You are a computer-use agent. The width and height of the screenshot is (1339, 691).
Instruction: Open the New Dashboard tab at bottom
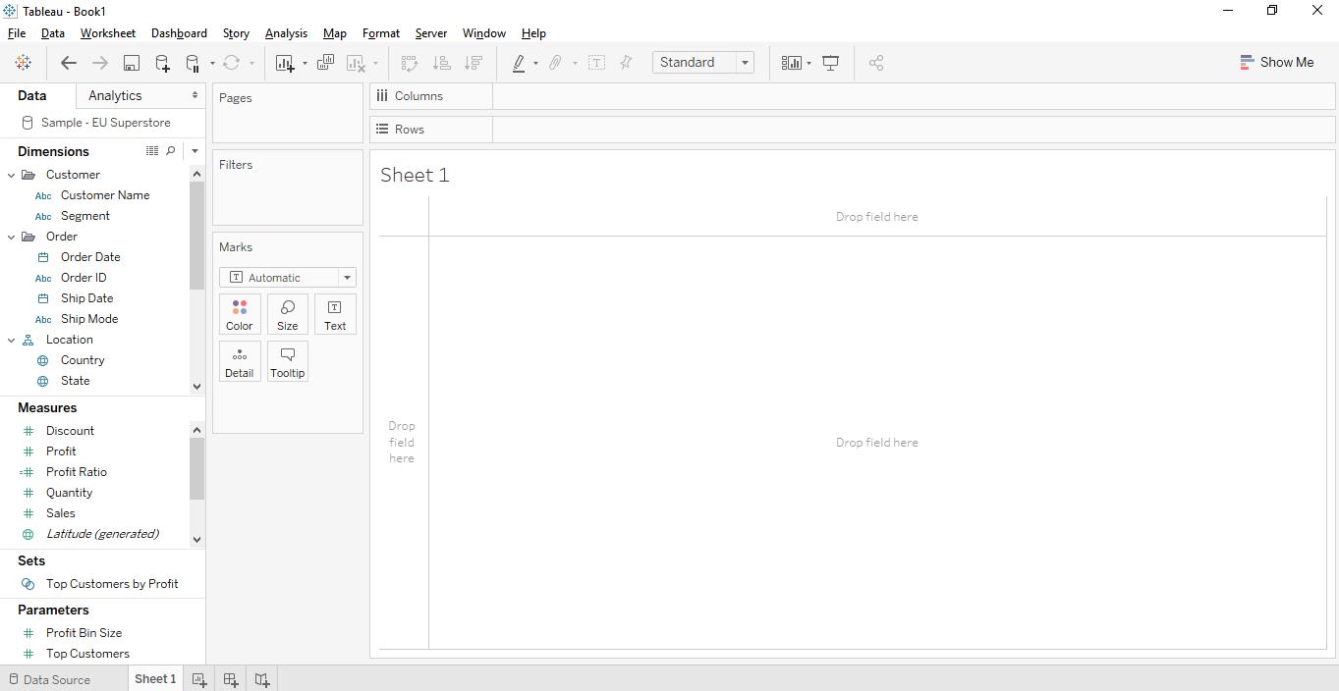[x=230, y=678]
